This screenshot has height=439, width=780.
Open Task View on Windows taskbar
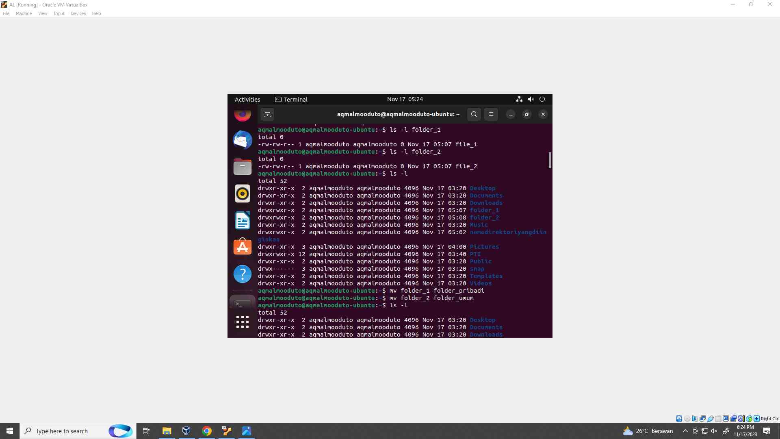[x=146, y=431]
